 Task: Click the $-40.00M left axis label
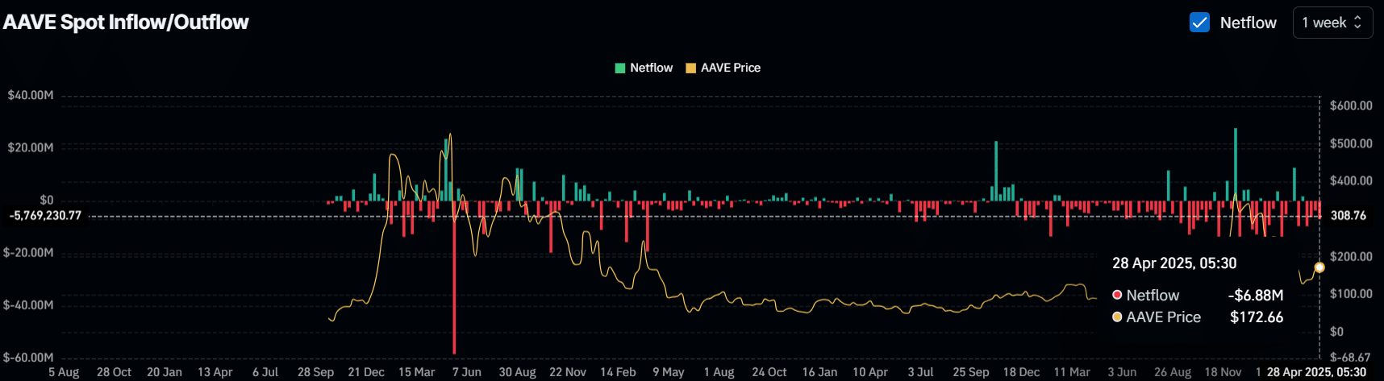[28, 304]
